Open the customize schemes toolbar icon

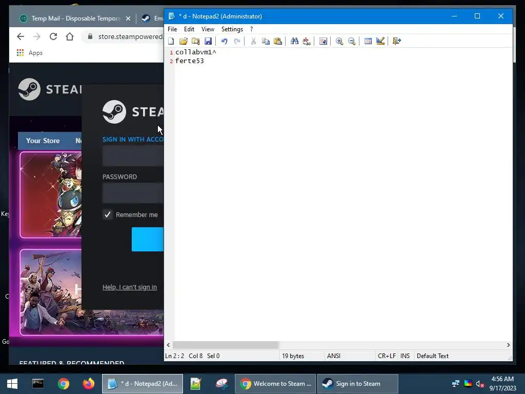(x=380, y=41)
